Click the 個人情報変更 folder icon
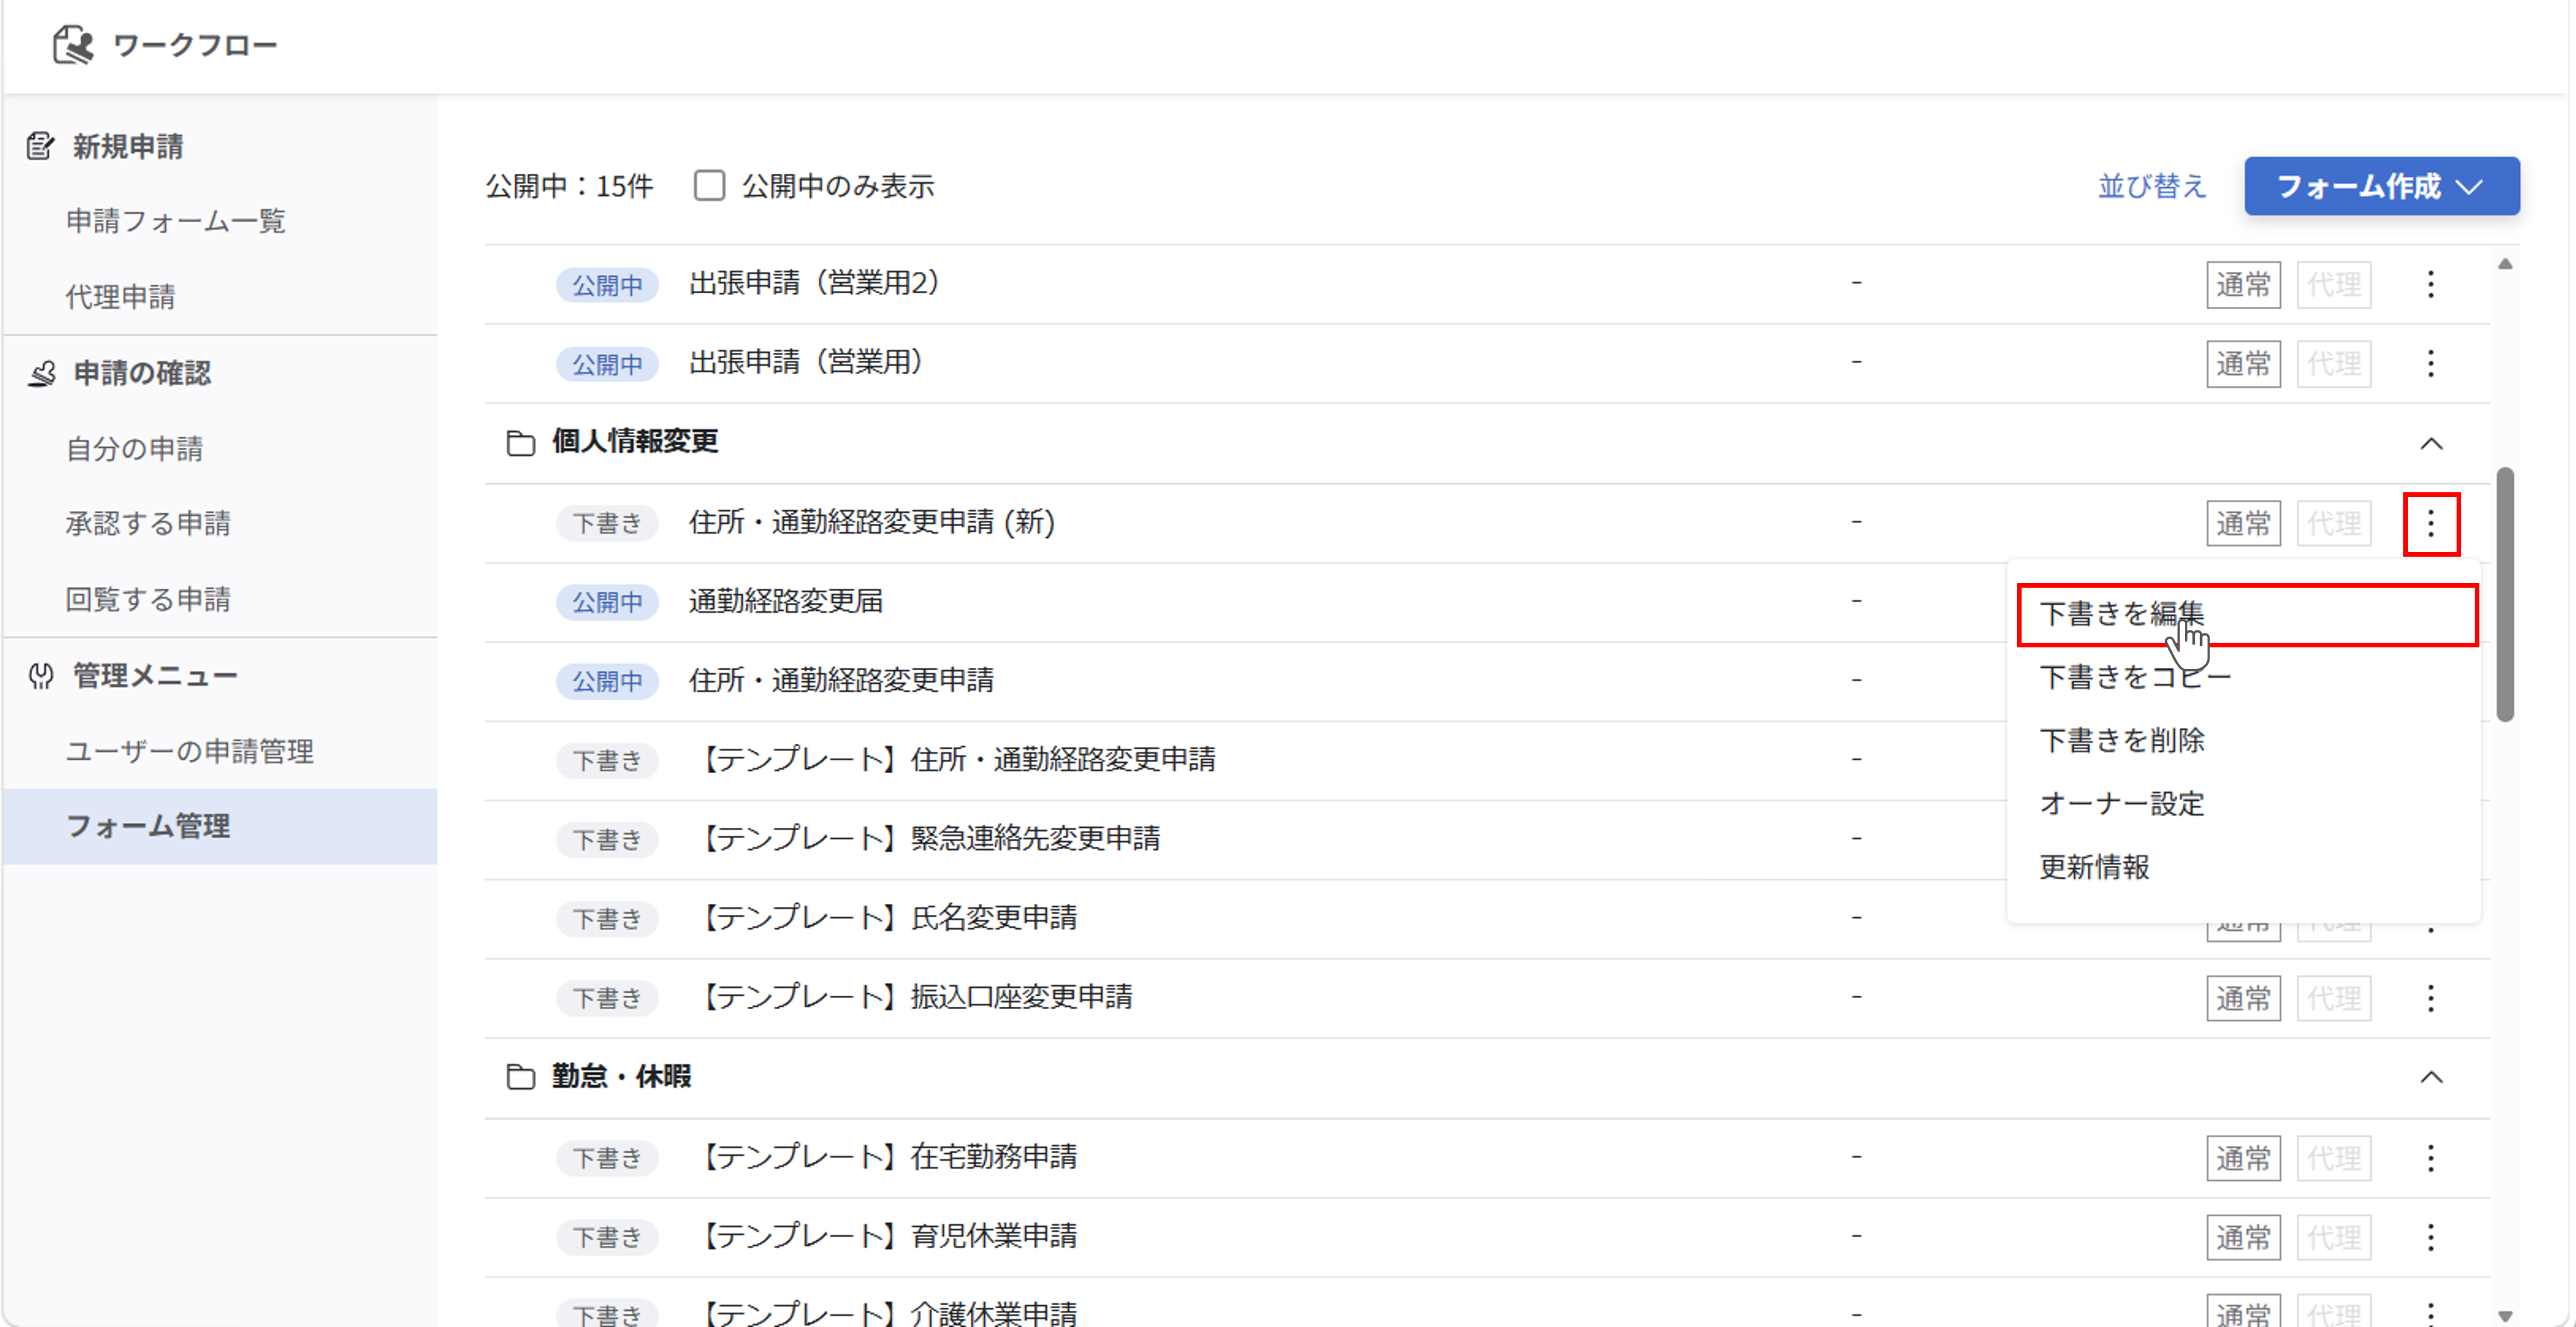Screen dimensions: 2576x1327 click(x=520, y=442)
